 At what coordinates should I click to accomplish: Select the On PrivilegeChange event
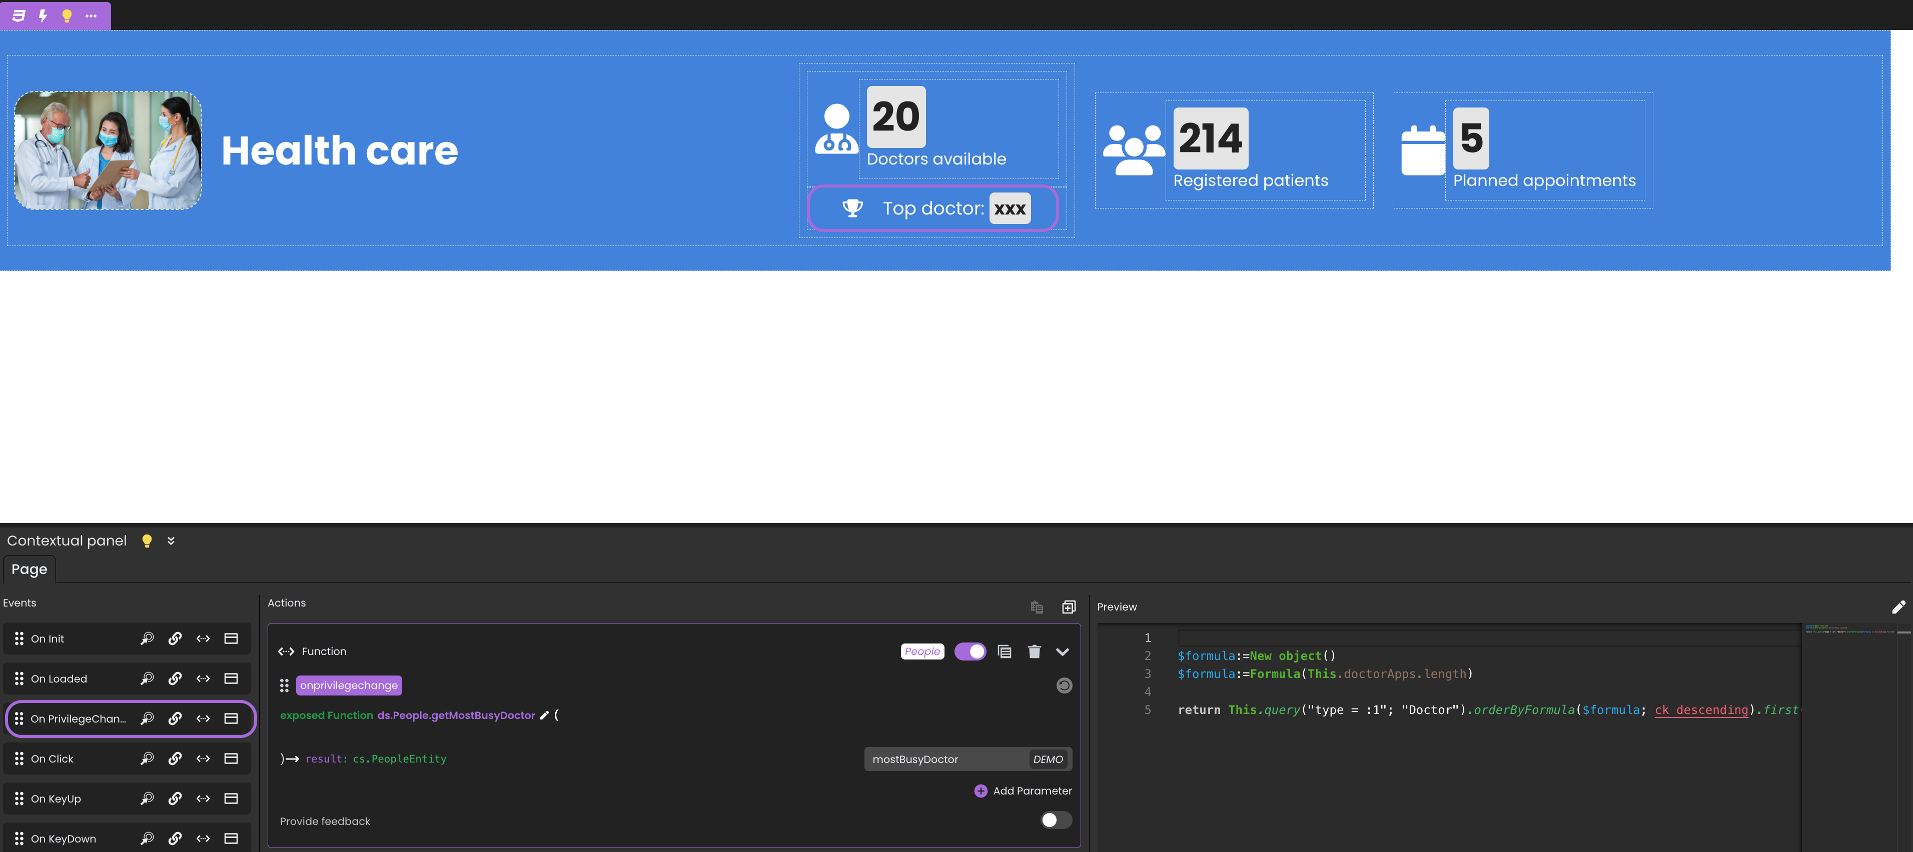coord(78,718)
